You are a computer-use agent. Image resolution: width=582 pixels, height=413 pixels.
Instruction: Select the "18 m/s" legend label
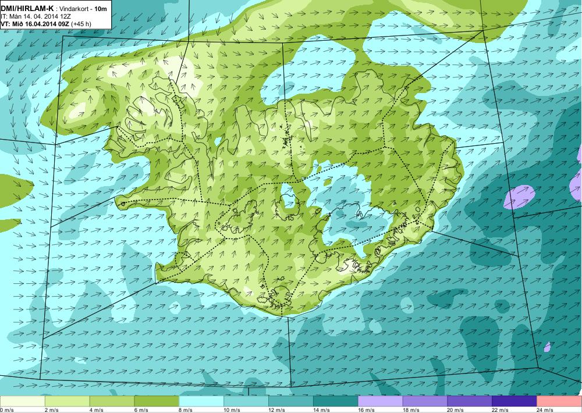[x=411, y=410]
